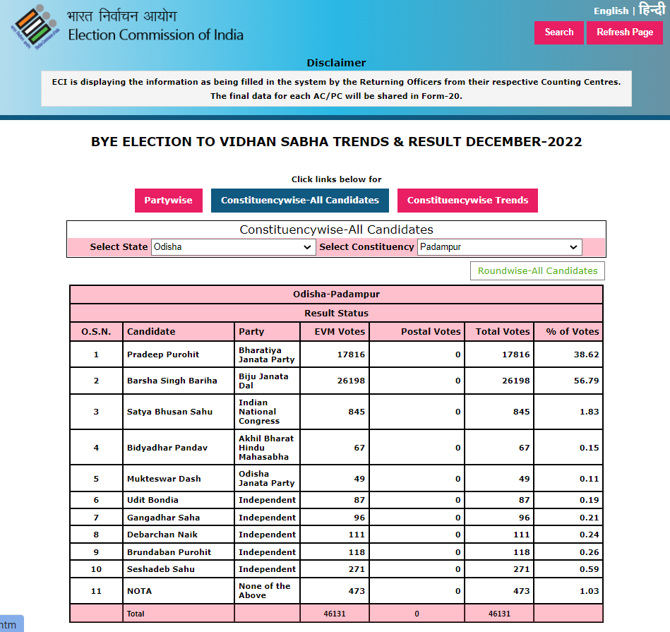Click the Postal Votes column header
This screenshot has width=670, height=632.
click(x=430, y=332)
